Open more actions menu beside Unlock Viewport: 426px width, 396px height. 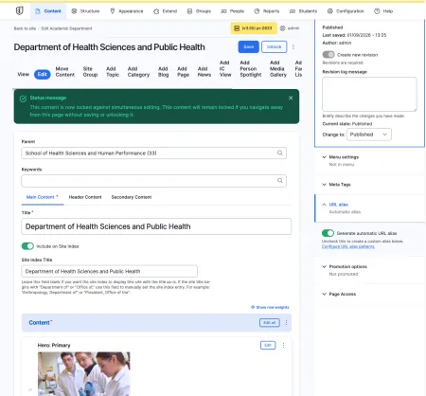pyautogui.click(x=293, y=46)
